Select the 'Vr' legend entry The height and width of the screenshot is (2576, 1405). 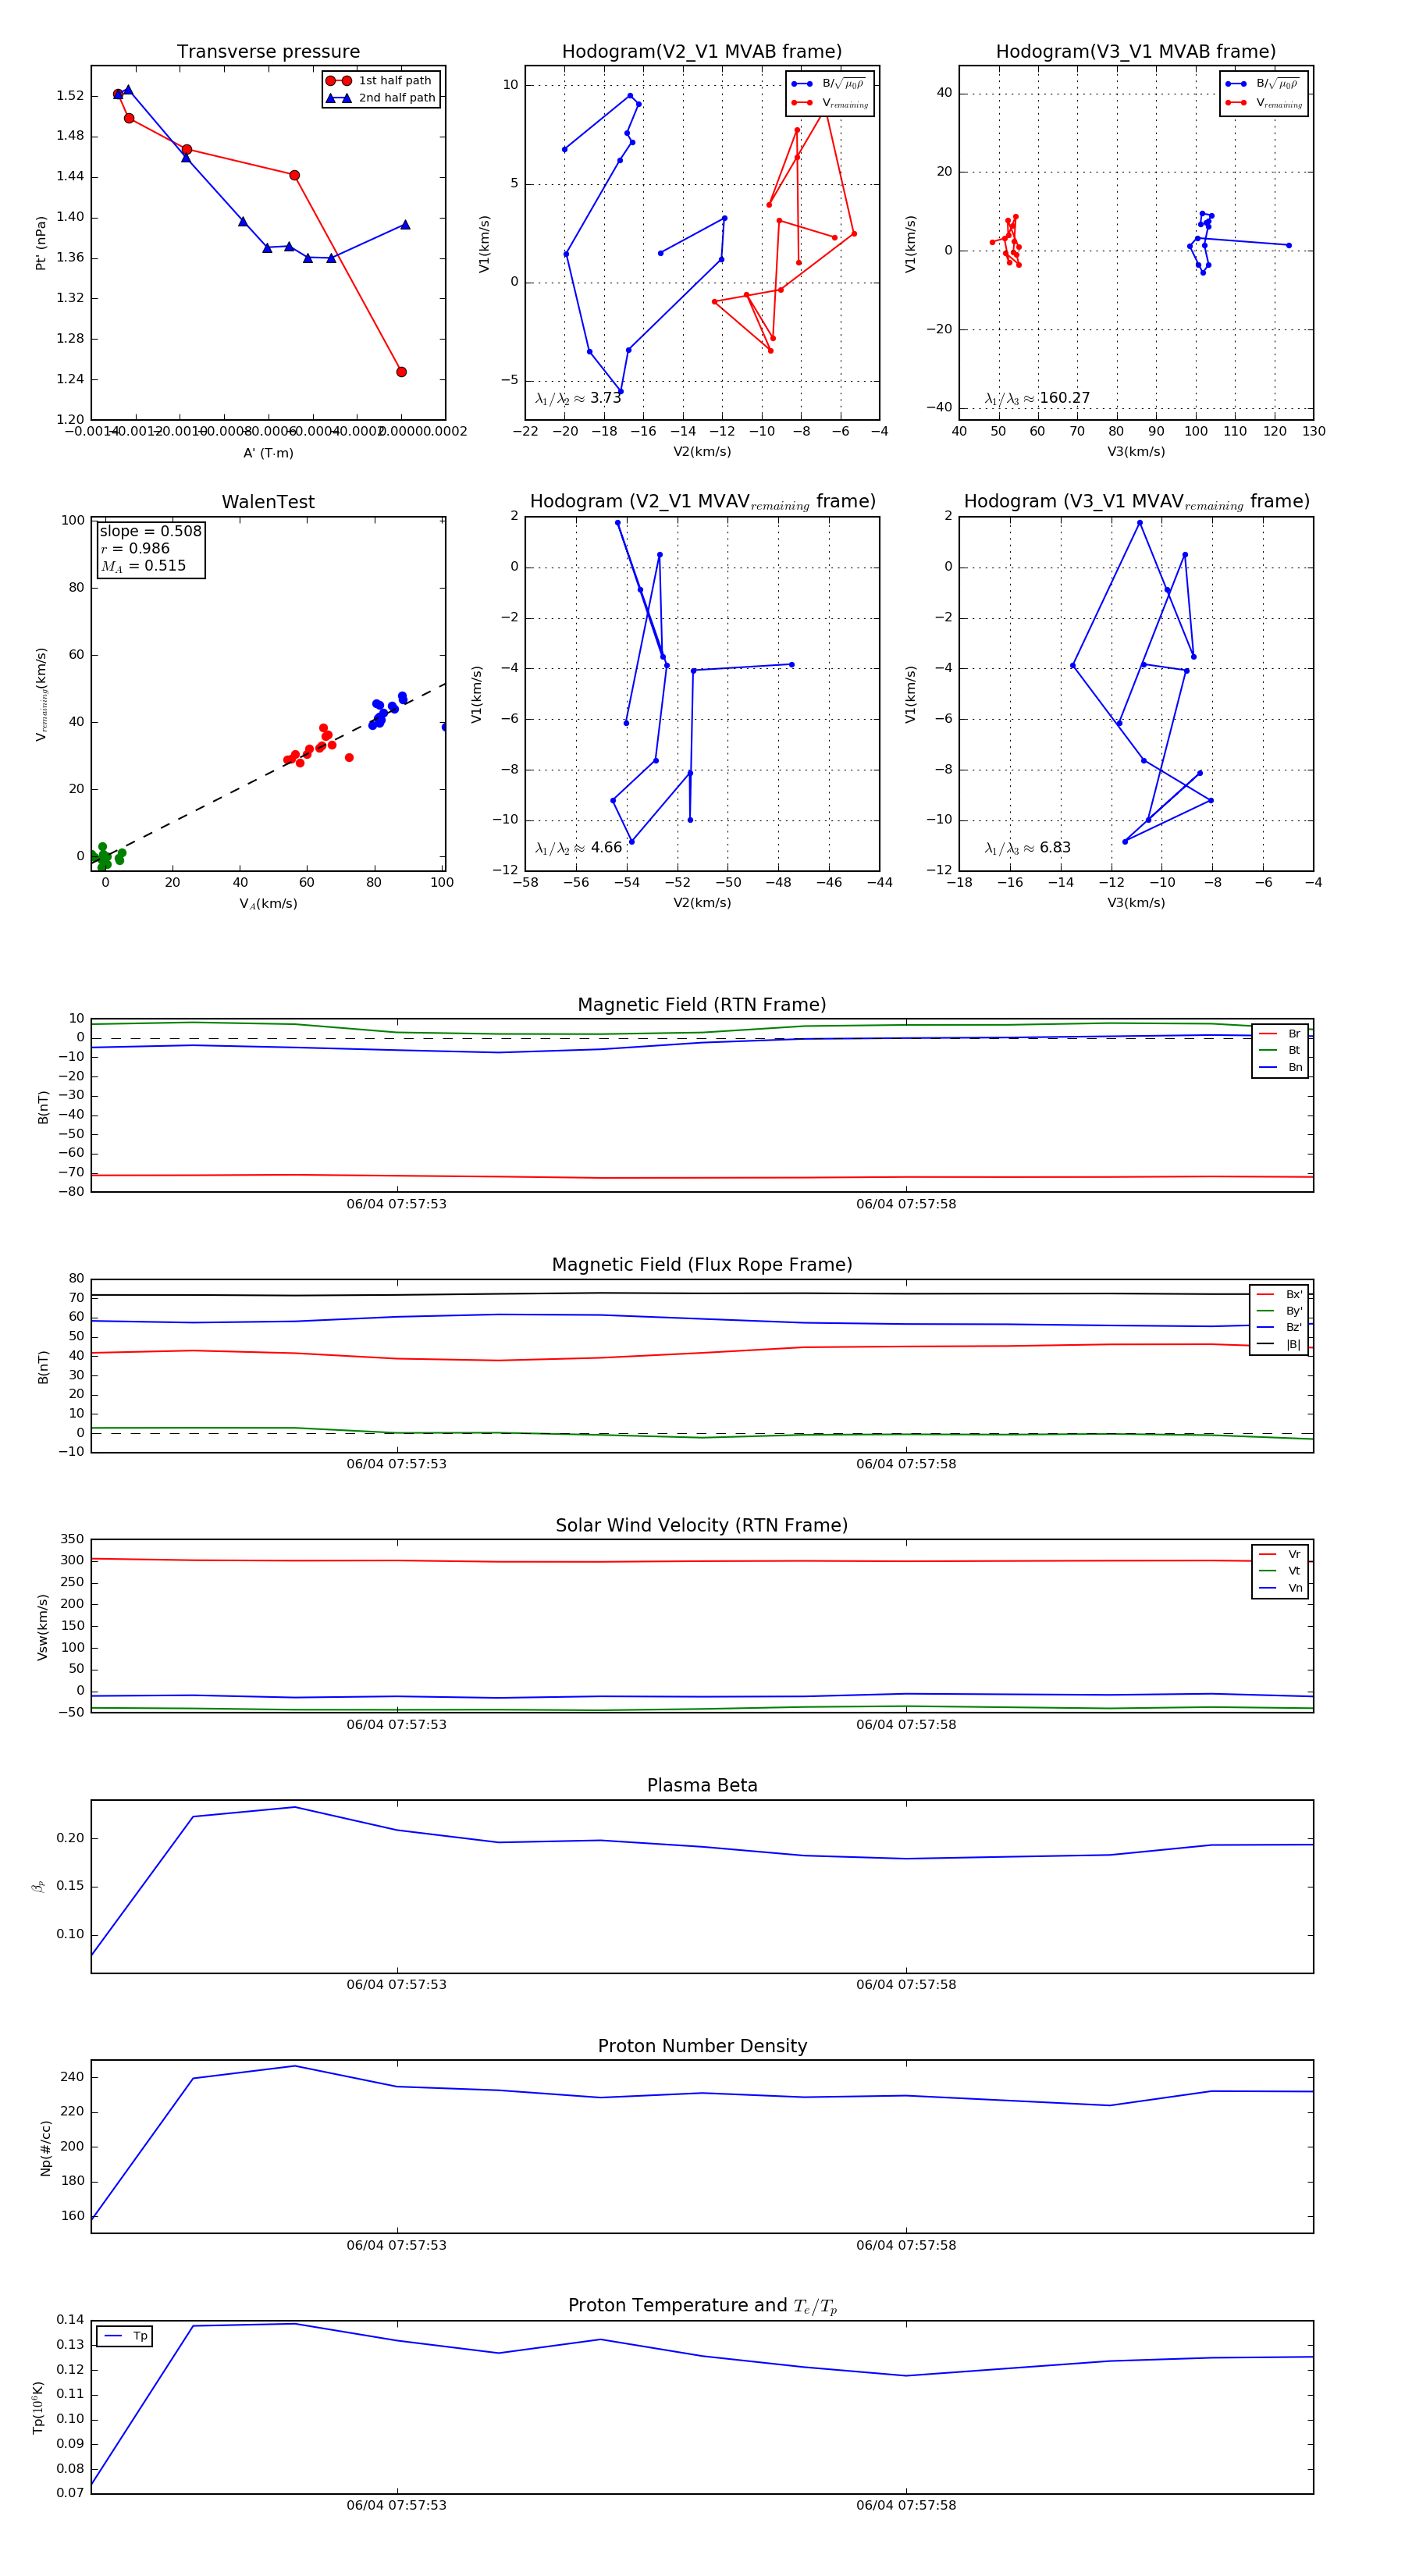tap(1280, 1554)
